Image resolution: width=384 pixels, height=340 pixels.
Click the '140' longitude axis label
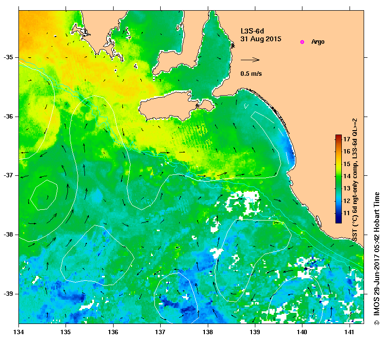click(302, 332)
